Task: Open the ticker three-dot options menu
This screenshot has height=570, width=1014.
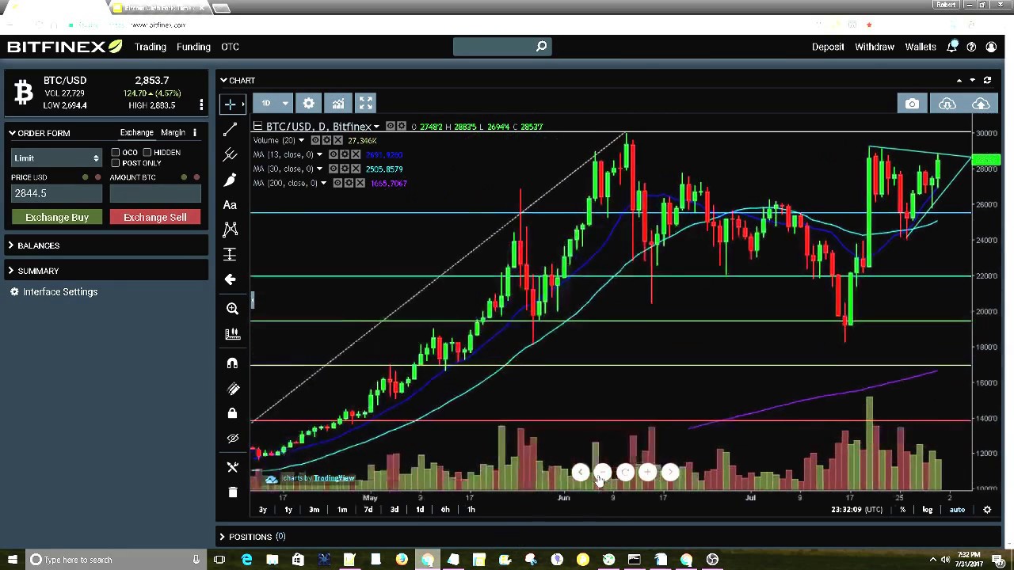Action: tap(201, 104)
